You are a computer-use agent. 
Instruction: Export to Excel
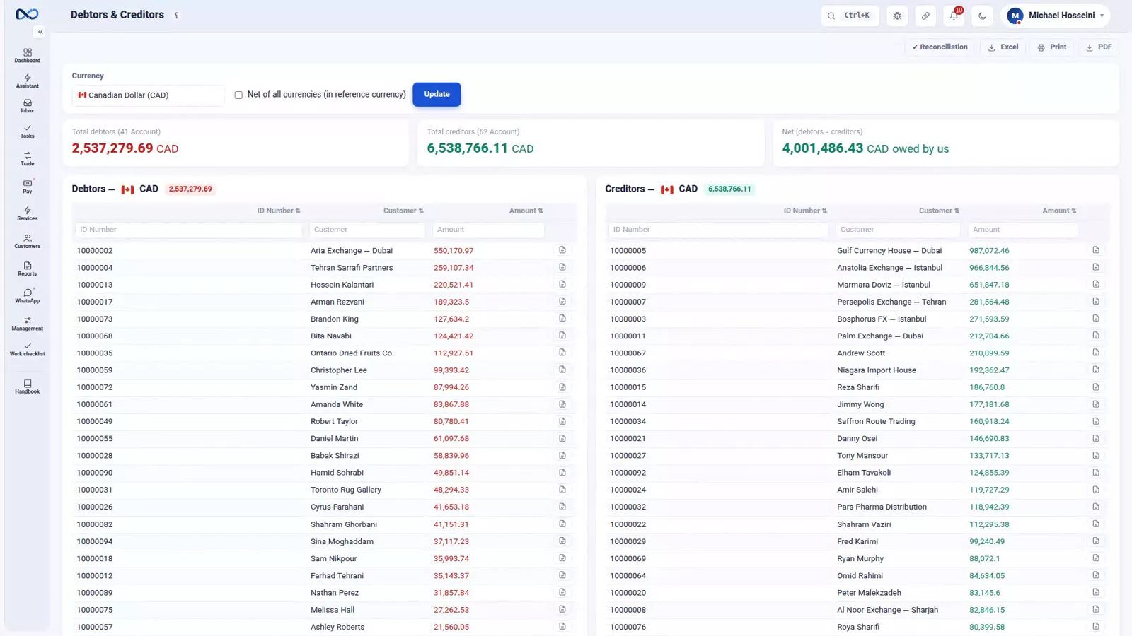pos(1003,47)
